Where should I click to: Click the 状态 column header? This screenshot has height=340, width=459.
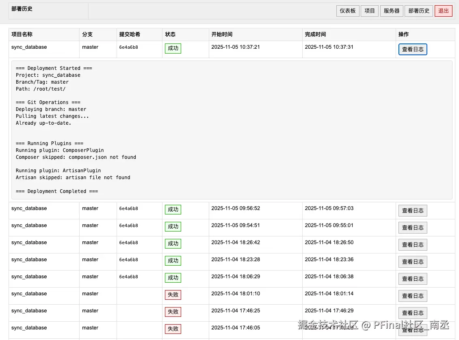(x=170, y=35)
